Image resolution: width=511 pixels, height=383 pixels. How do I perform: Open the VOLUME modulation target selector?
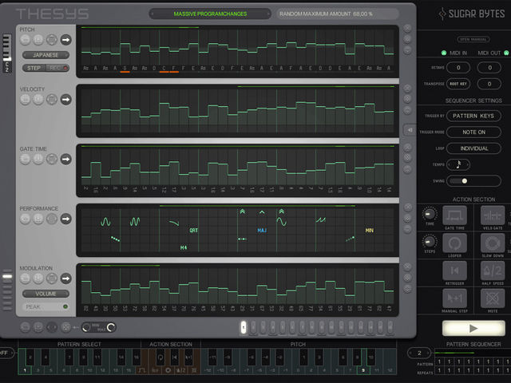46,294
